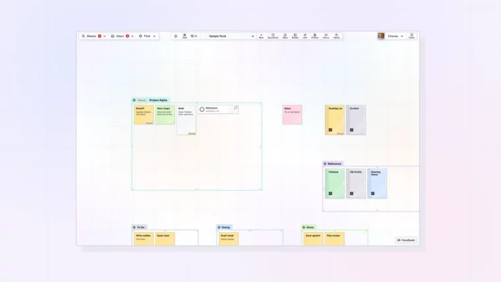Image resolution: width=501 pixels, height=282 pixels.
Task: Click the Shared tag on Project Alpha
Action: [x=142, y=100]
